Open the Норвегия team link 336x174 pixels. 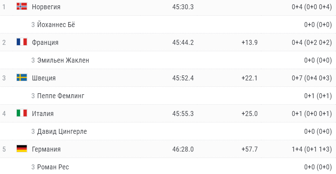46,7
